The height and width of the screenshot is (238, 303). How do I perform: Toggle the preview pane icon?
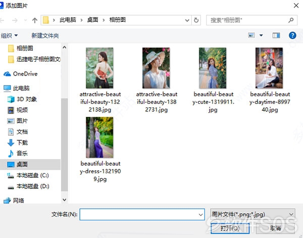276,35
